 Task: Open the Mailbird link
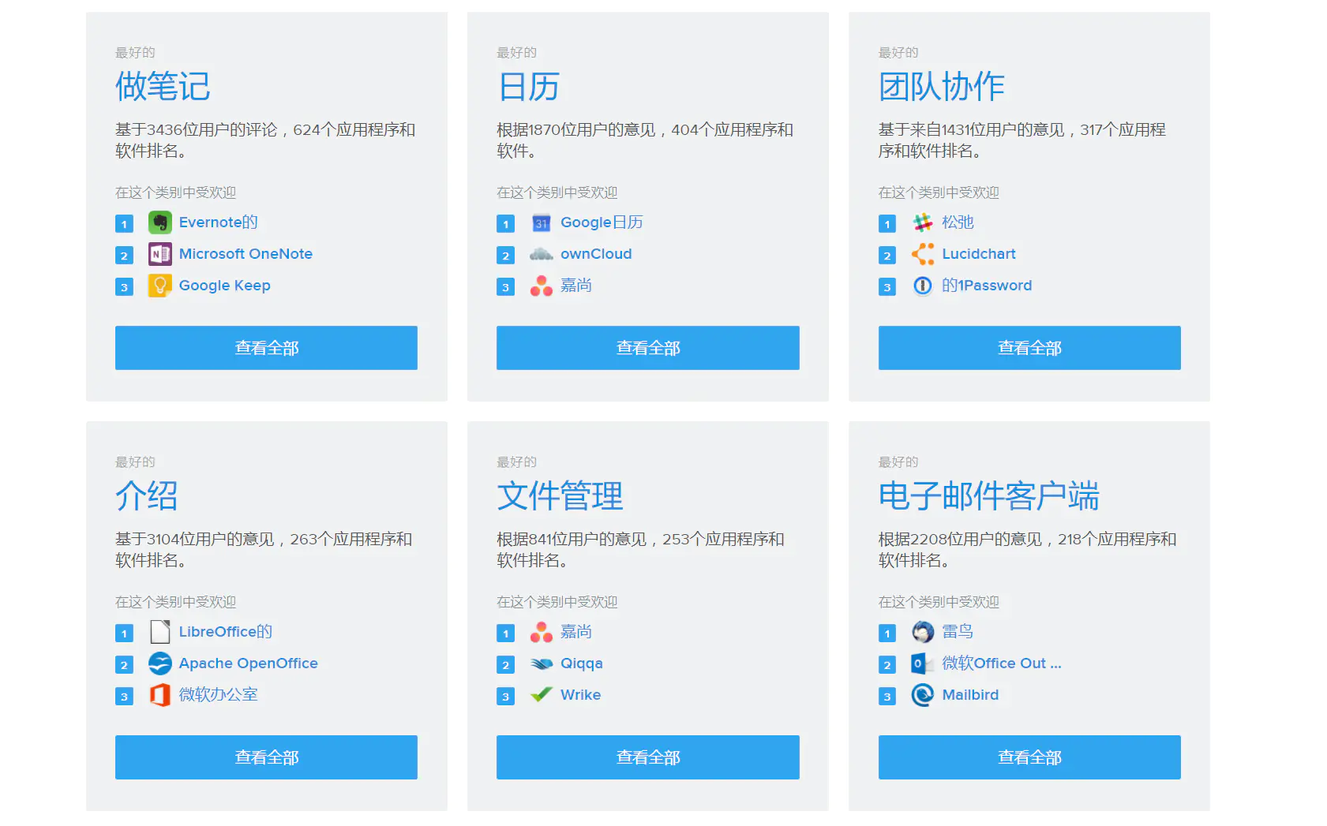[970, 695]
